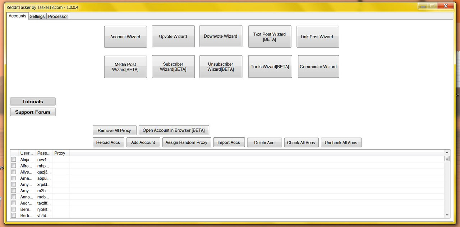Open the Commenter Wizard
The image size is (460, 227).
(318, 67)
